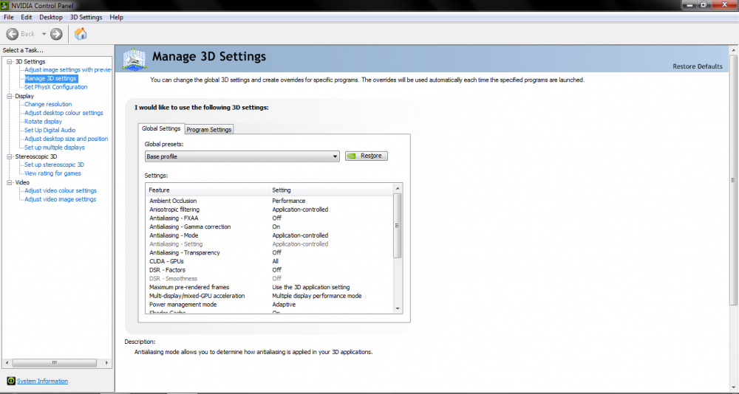739x394 pixels.
Task: Open the Desktop menu
Action: click(x=51, y=18)
